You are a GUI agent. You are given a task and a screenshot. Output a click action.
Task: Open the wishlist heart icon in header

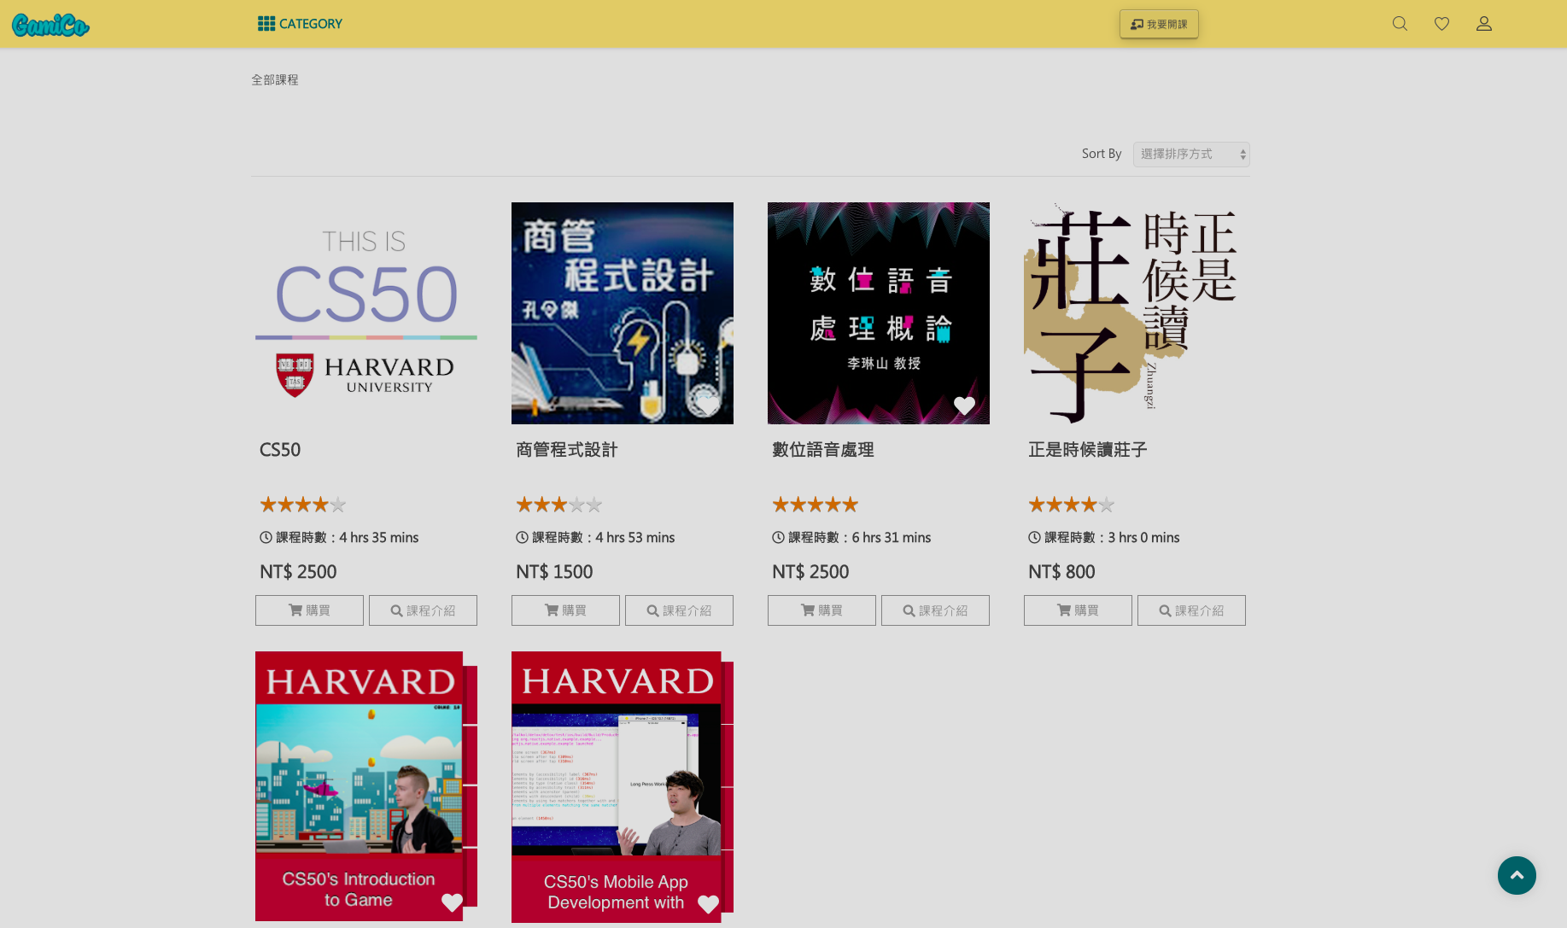pos(1441,24)
